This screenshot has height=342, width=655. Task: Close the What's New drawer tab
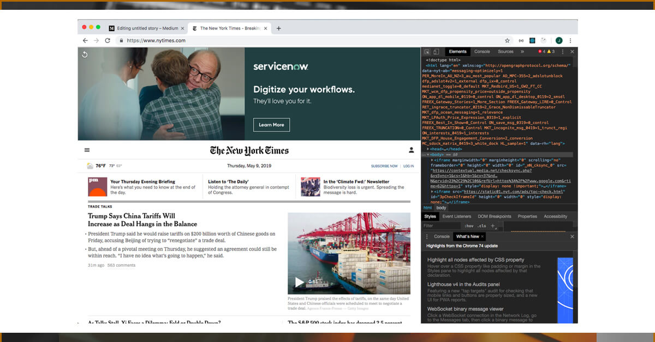point(483,236)
